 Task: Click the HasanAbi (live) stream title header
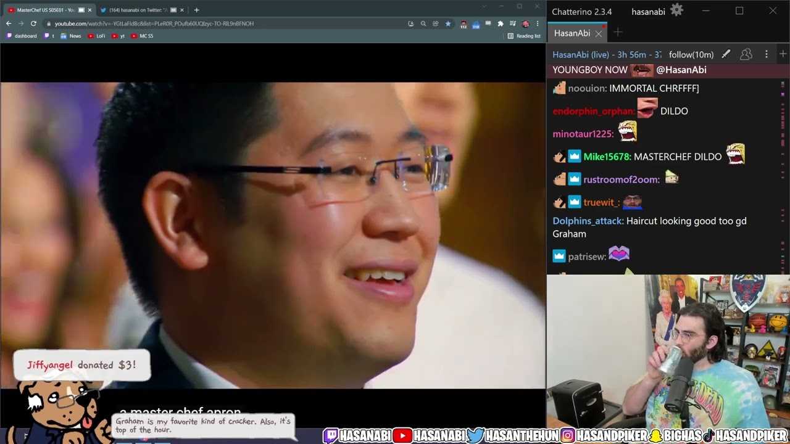pos(607,55)
